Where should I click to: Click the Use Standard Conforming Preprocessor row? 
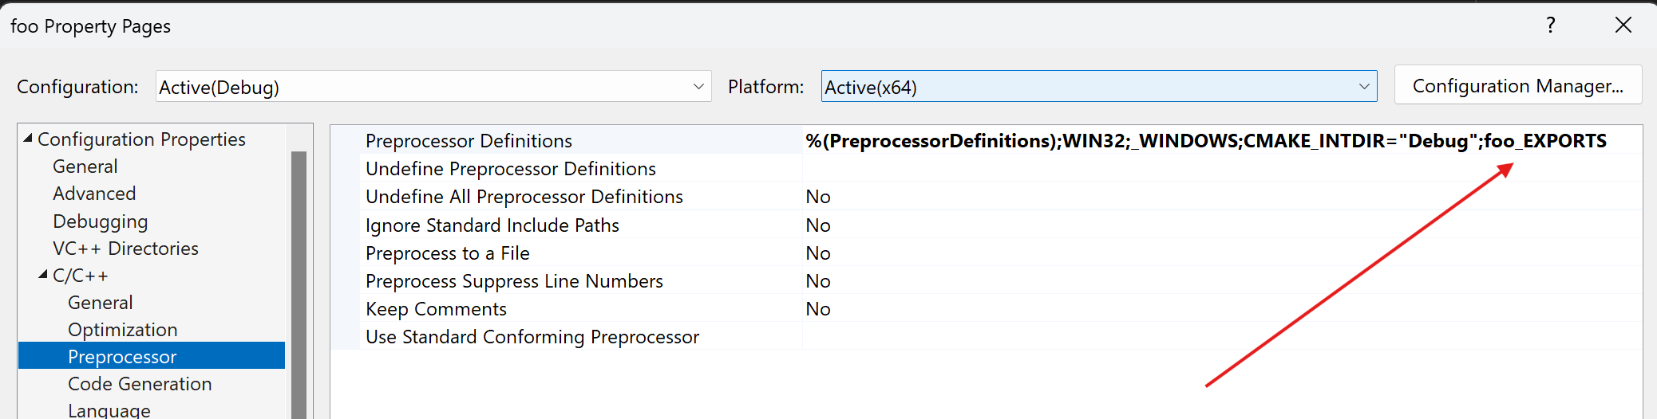tap(532, 337)
